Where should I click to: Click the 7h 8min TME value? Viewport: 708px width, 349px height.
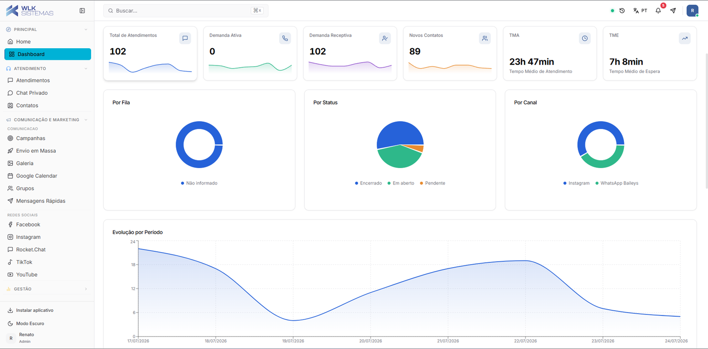tap(626, 62)
